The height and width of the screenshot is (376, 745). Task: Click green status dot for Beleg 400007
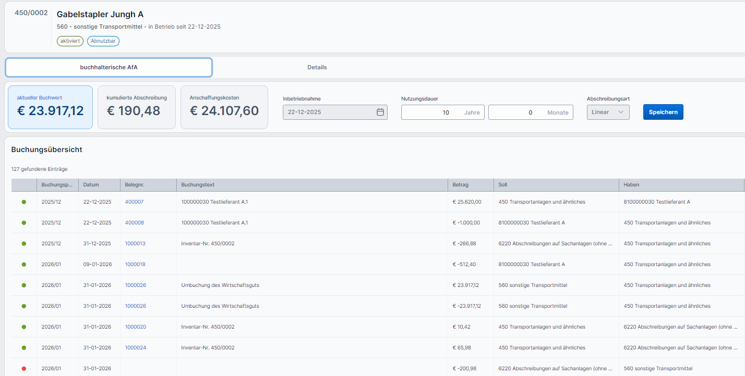click(24, 202)
